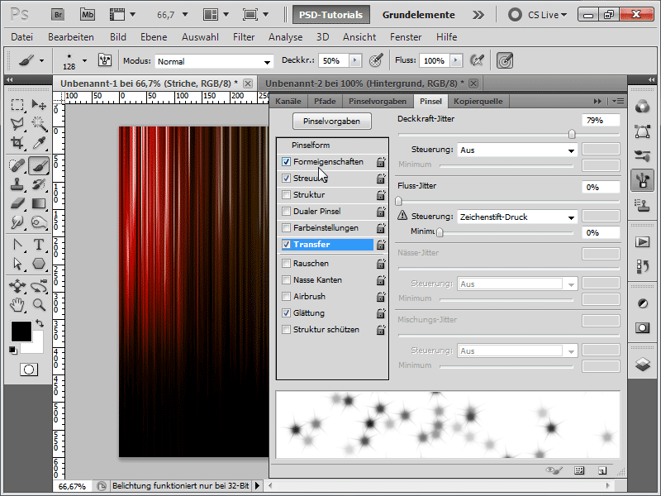
Task: Select the 3D Camera Rotate tool
Action: (x=39, y=286)
